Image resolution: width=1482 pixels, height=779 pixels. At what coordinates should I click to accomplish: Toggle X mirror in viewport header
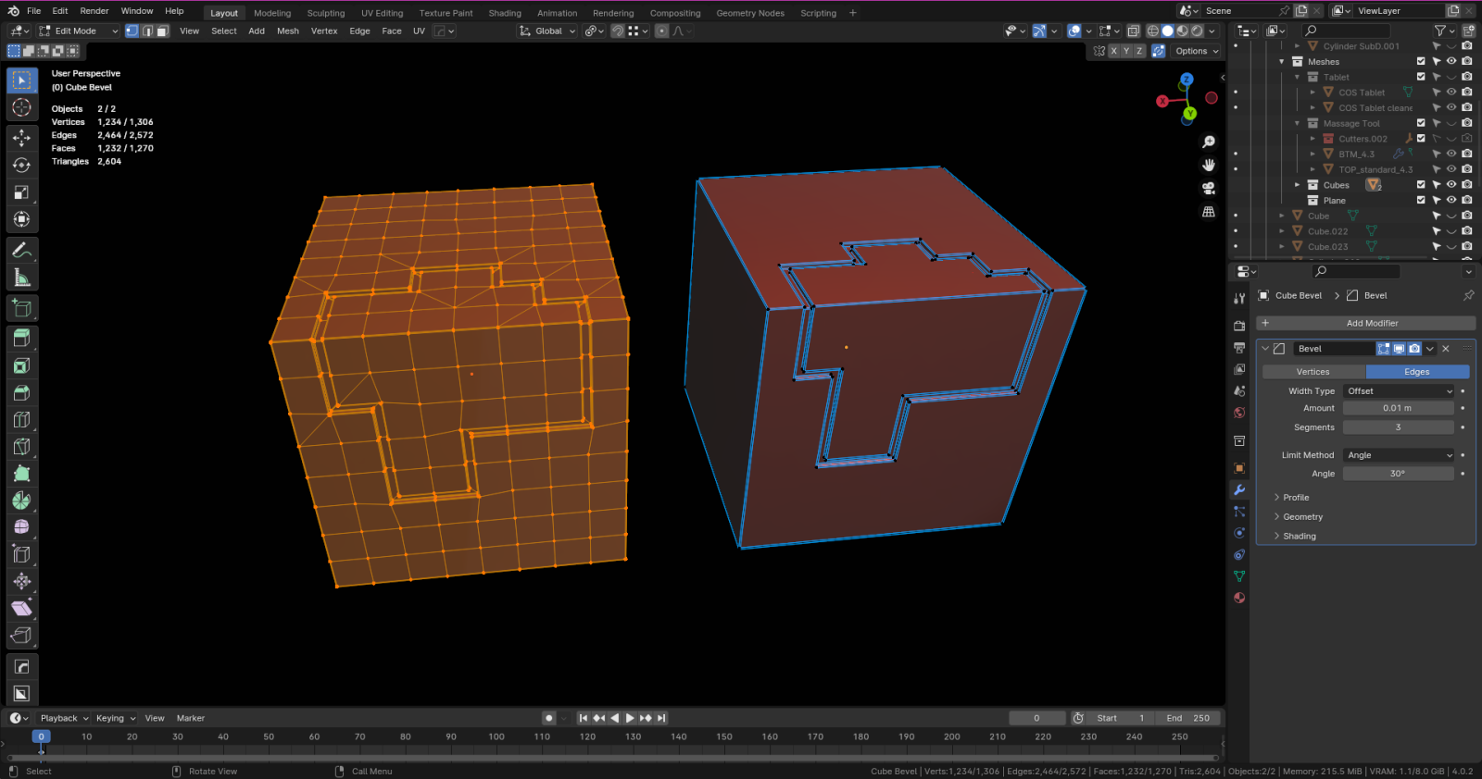coord(1113,51)
